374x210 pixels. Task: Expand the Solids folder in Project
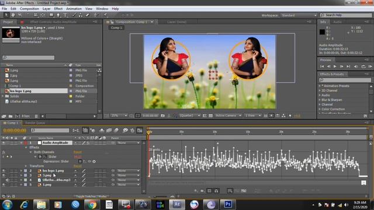point(3,96)
